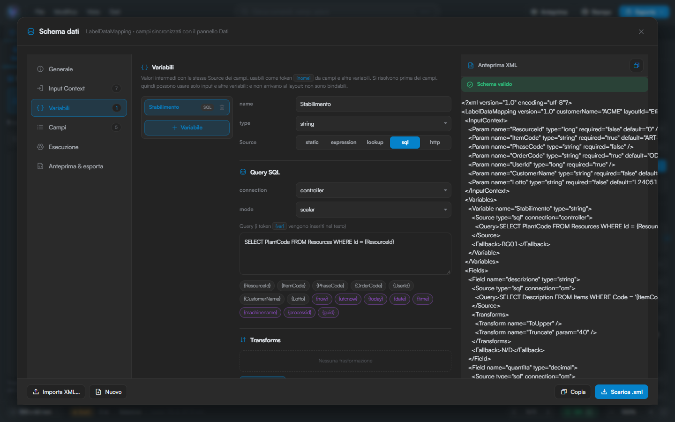Insert the {Lotto} token chip
The height and width of the screenshot is (422, 675).
point(298,299)
